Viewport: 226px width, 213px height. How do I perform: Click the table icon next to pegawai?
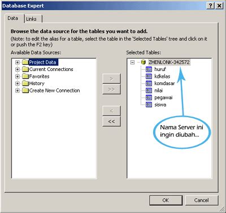pyautogui.click(x=149, y=97)
